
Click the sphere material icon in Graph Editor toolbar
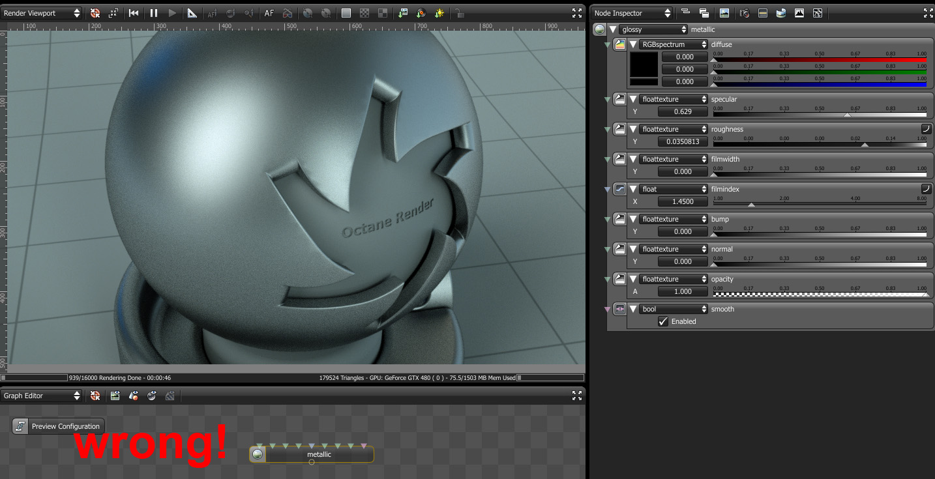[x=152, y=396]
